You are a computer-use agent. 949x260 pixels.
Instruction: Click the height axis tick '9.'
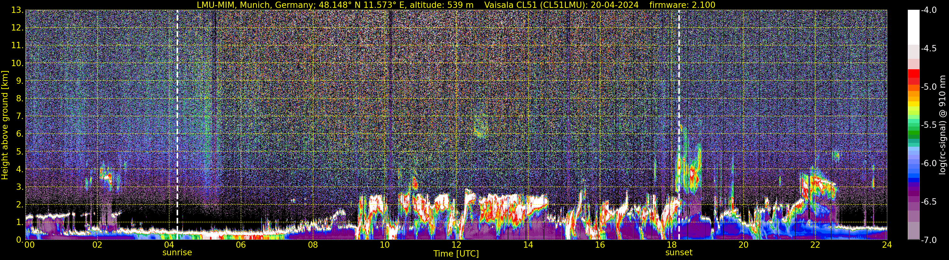pos(20,81)
